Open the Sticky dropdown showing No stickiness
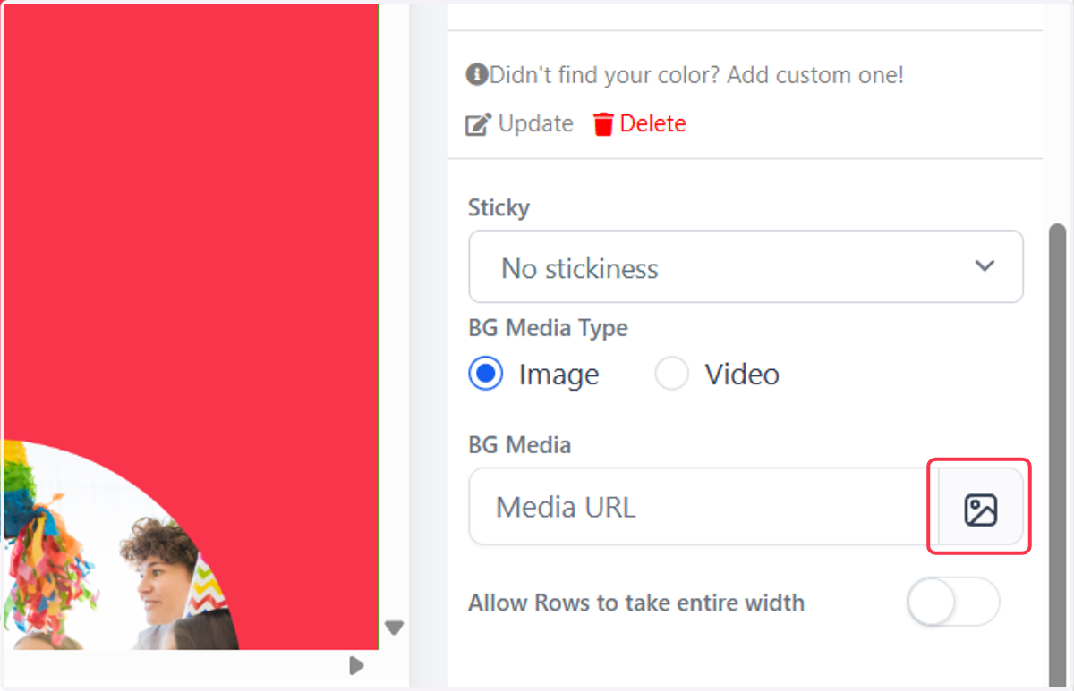 coord(746,267)
